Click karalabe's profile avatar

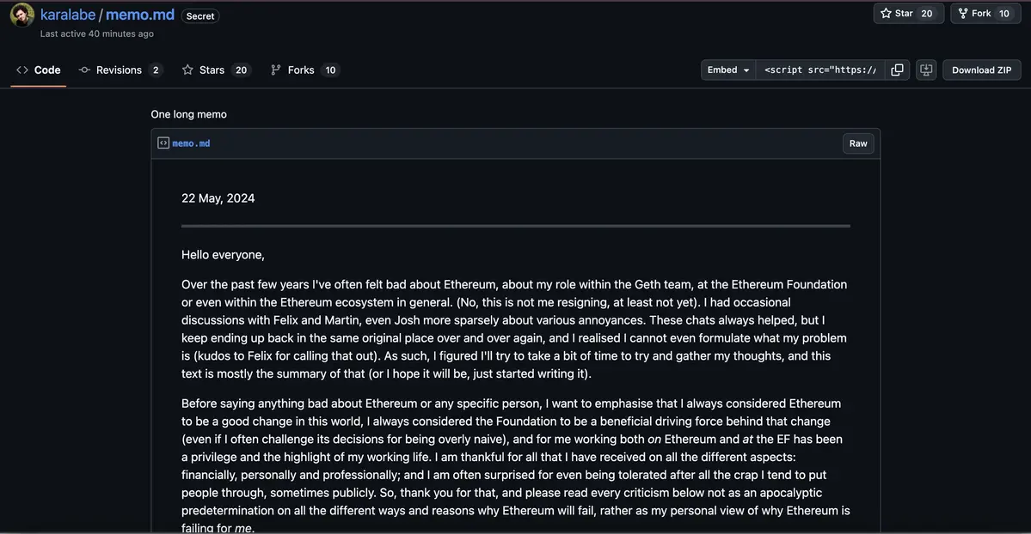(x=22, y=15)
